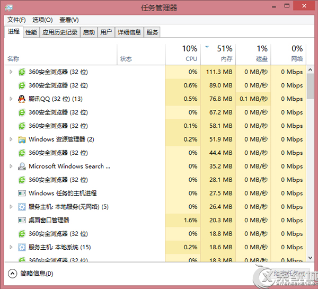Click the Windows 资源管理器 folder icon

click(22, 139)
